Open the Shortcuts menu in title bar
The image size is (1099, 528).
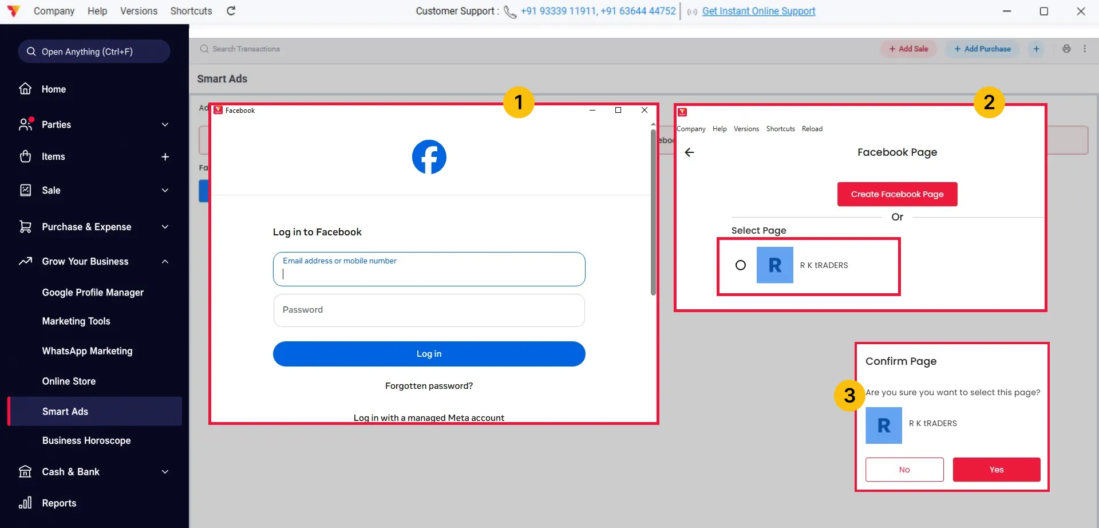pos(191,11)
